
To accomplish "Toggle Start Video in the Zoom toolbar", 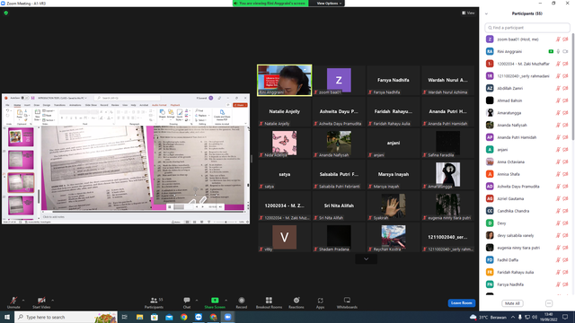I will [41, 302].
